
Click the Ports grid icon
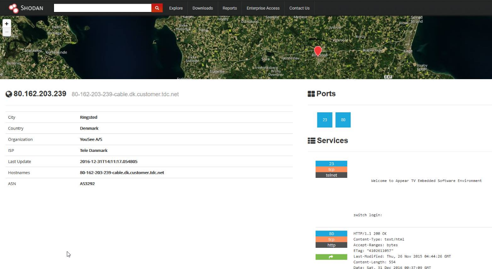click(311, 94)
